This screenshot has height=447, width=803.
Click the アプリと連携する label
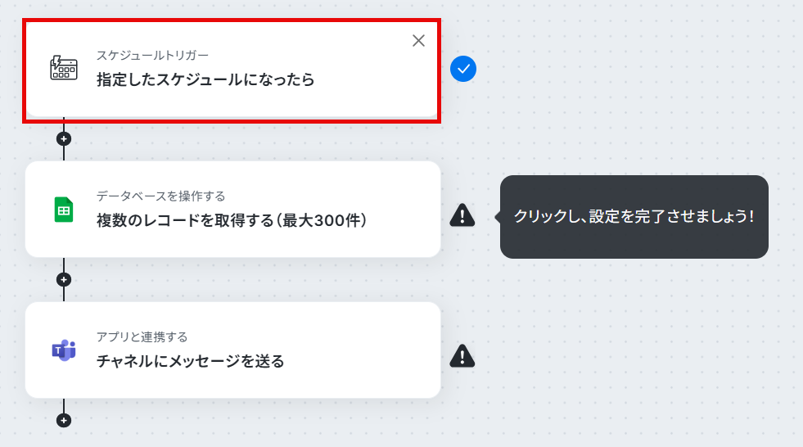click(142, 337)
